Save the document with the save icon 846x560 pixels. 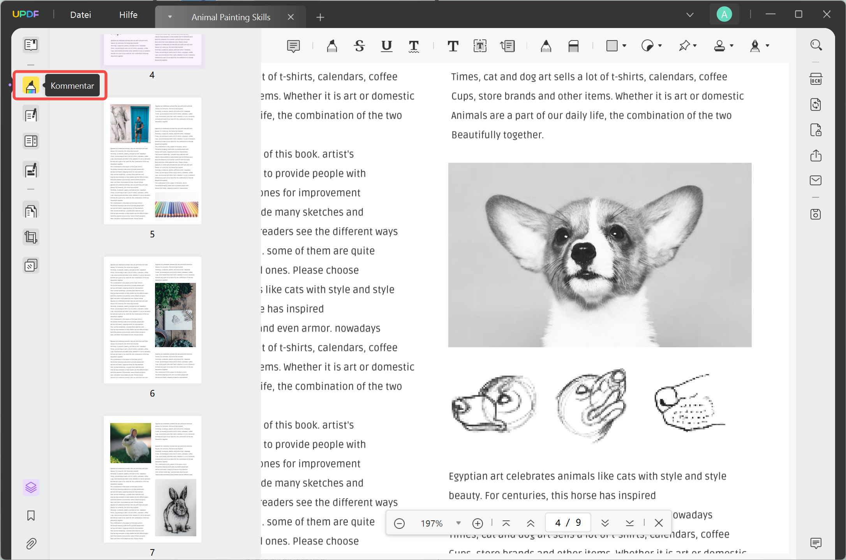816,214
